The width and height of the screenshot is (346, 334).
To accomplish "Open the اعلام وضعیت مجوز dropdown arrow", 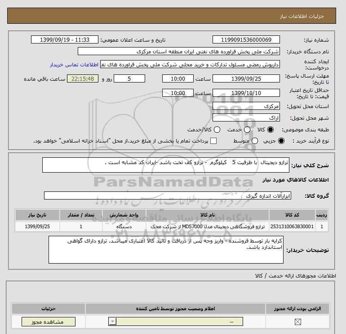I will [112, 321].
